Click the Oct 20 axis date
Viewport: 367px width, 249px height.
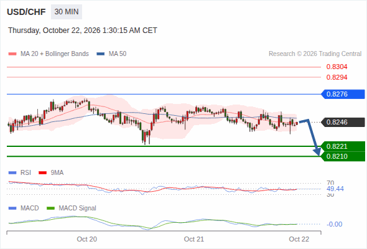(x=87, y=239)
